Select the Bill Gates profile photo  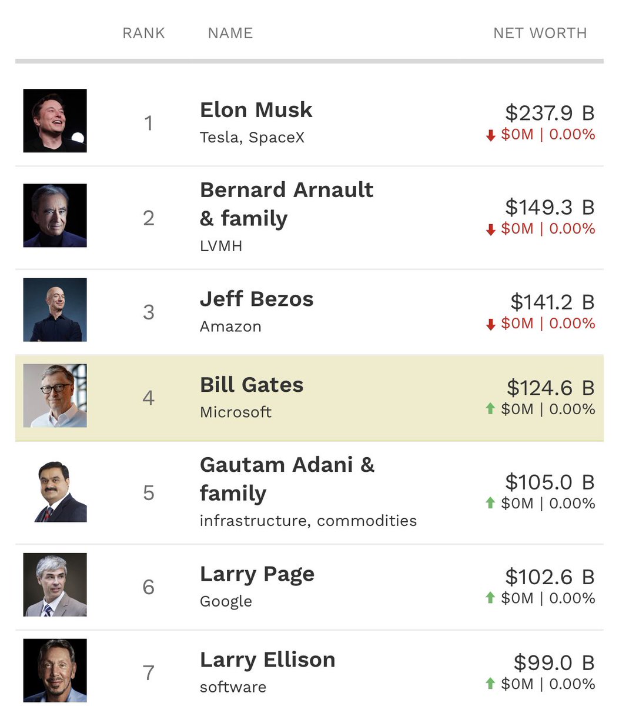point(55,396)
